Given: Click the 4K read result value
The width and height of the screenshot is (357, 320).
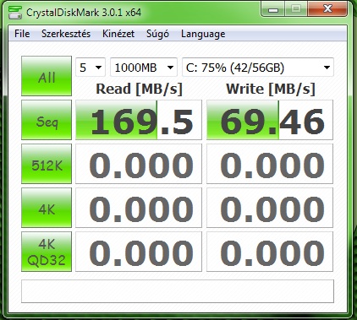Looking at the screenshot, I should point(139,208).
